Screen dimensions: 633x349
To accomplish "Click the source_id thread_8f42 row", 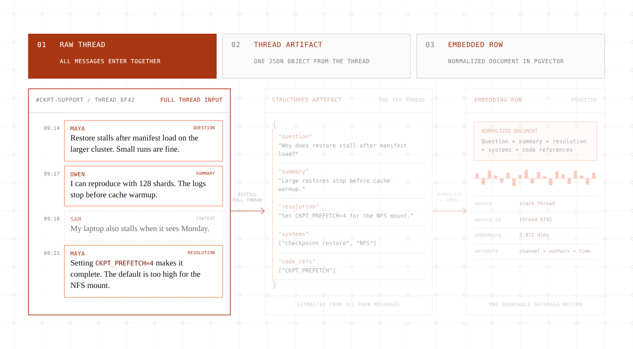I will [536, 220].
